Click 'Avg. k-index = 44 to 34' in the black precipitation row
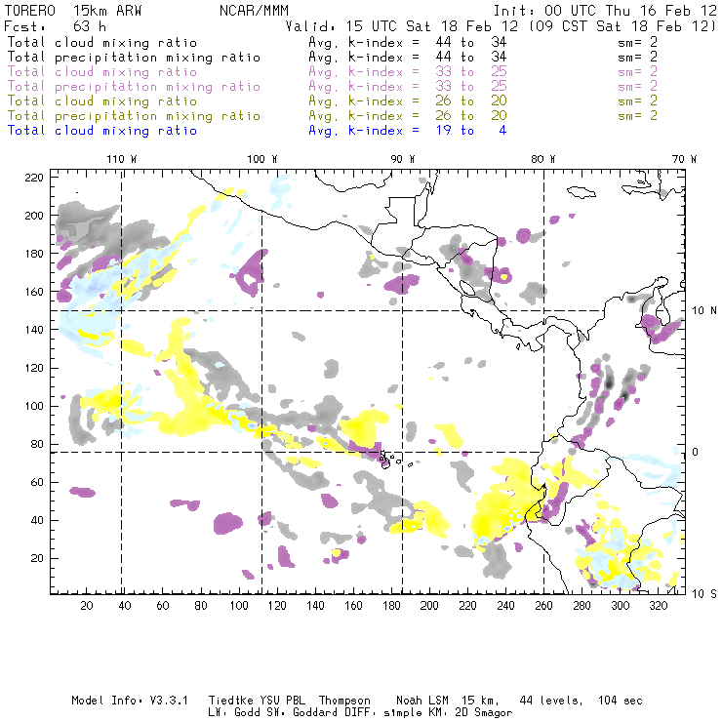This screenshot has height=722, width=722. click(x=408, y=58)
